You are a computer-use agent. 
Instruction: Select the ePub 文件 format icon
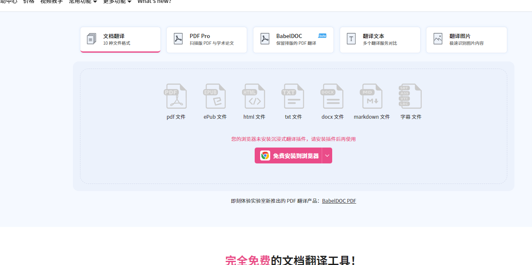[x=214, y=96]
